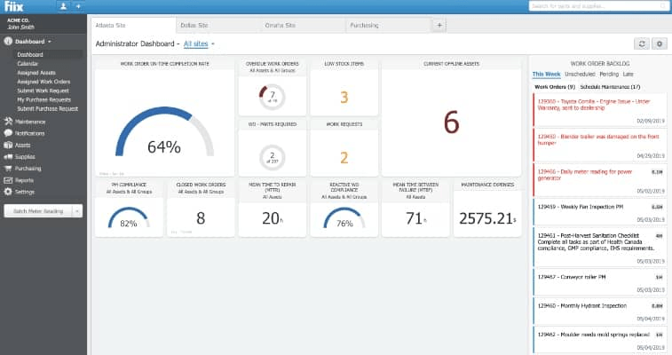Switch to the Dallas Site tab

[x=218, y=25]
